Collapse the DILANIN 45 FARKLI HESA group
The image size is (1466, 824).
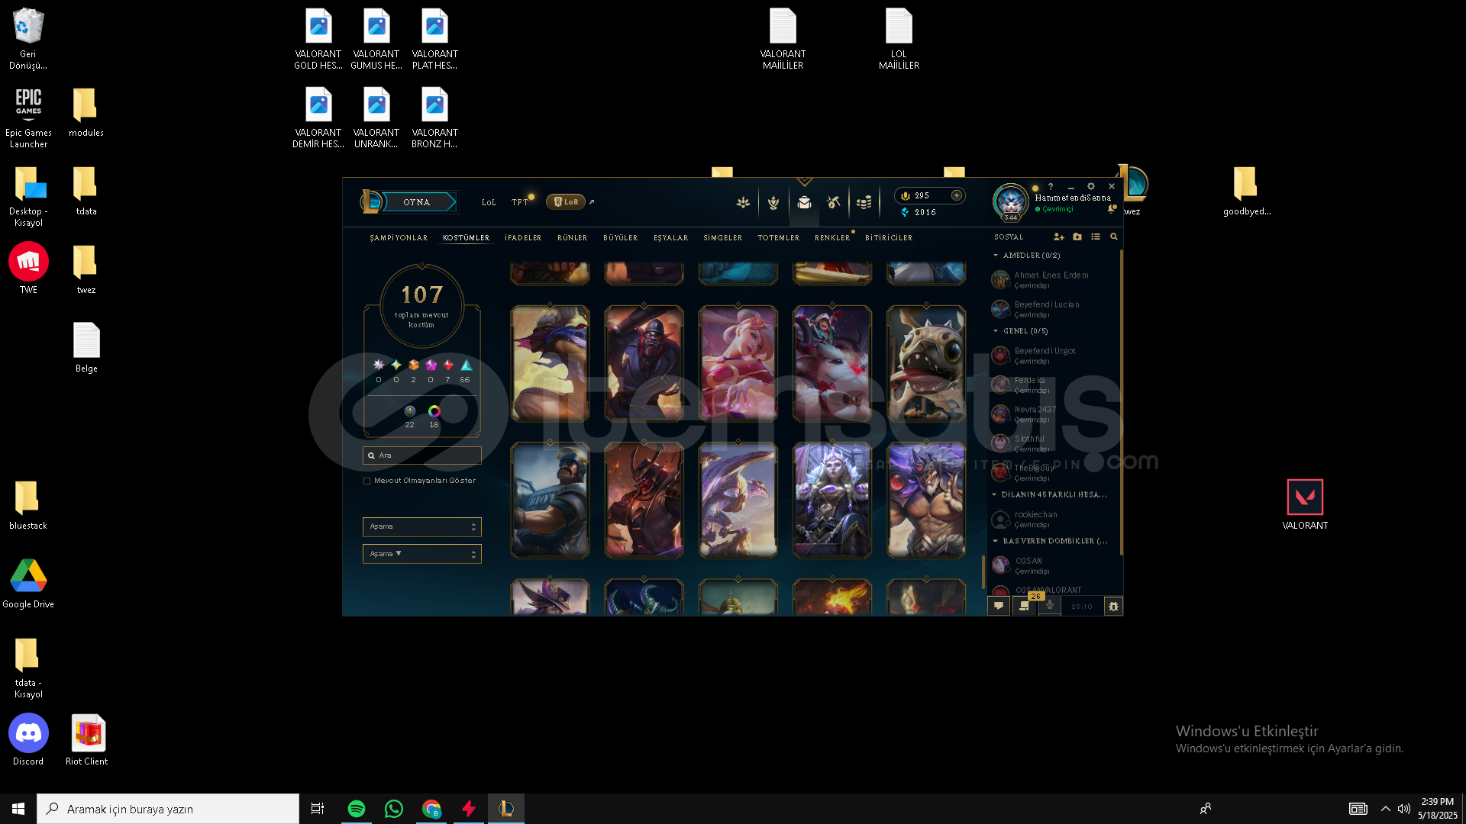click(995, 494)
